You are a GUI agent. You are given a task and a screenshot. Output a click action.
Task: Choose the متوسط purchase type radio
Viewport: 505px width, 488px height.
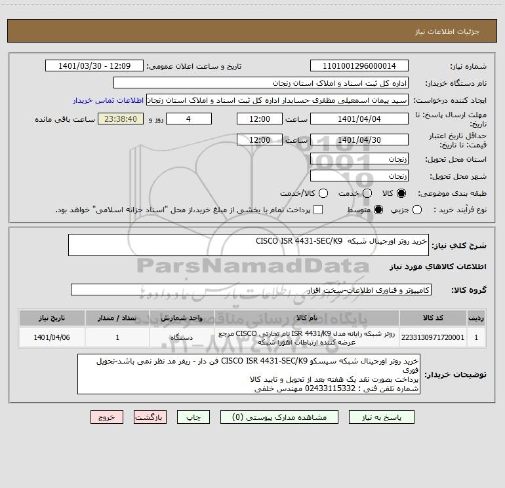click(x=378, y=210)
